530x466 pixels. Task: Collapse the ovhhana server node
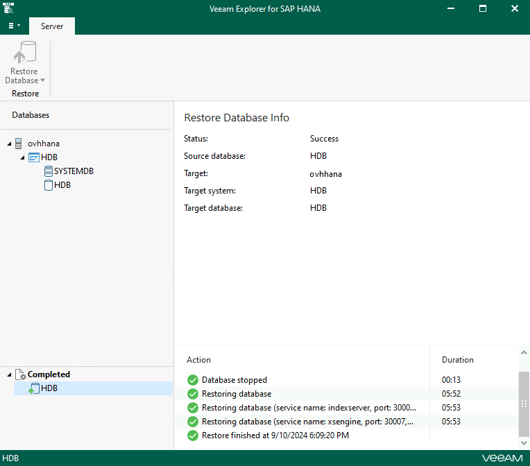tap(9, 144)
